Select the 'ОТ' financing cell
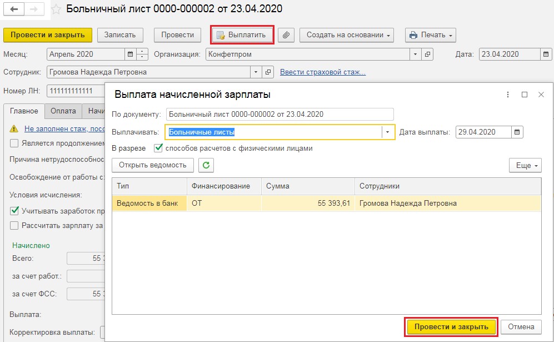 [x=224, y=204]
